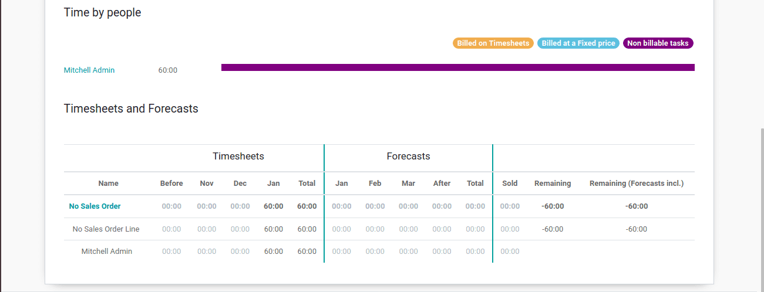Click No Sales Order Line row's Remaining -60:00
This screenshot has height=292, width=764.
(553, 229)
